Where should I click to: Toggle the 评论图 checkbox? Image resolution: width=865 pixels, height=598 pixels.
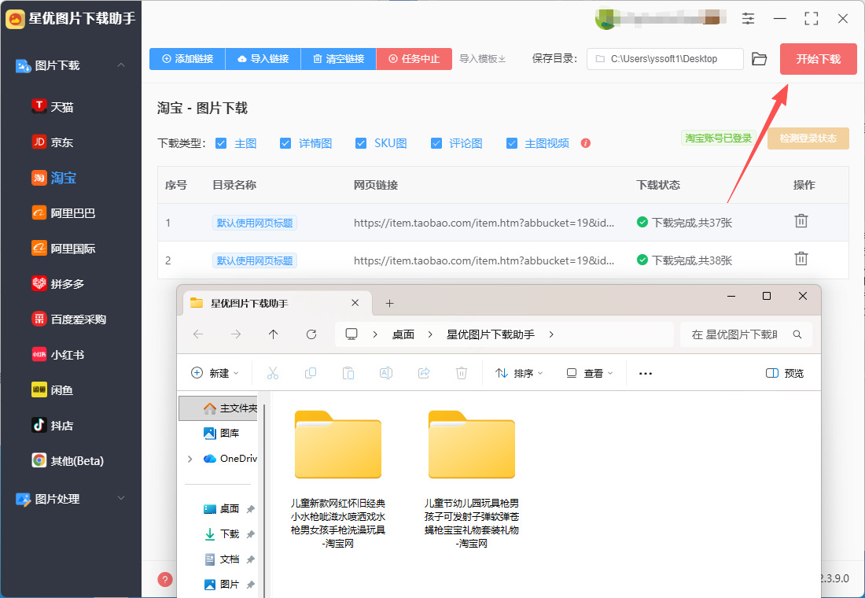point(436,143)
